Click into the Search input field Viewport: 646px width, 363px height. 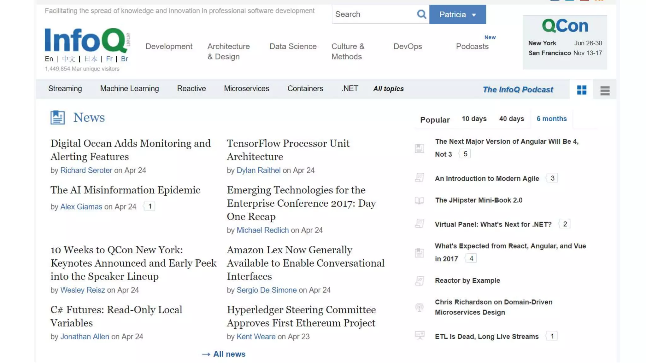coord(374,14)
